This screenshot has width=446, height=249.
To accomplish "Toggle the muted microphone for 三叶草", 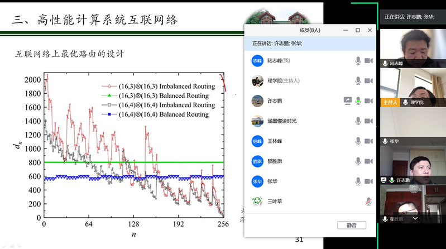I will coord(368,201).
